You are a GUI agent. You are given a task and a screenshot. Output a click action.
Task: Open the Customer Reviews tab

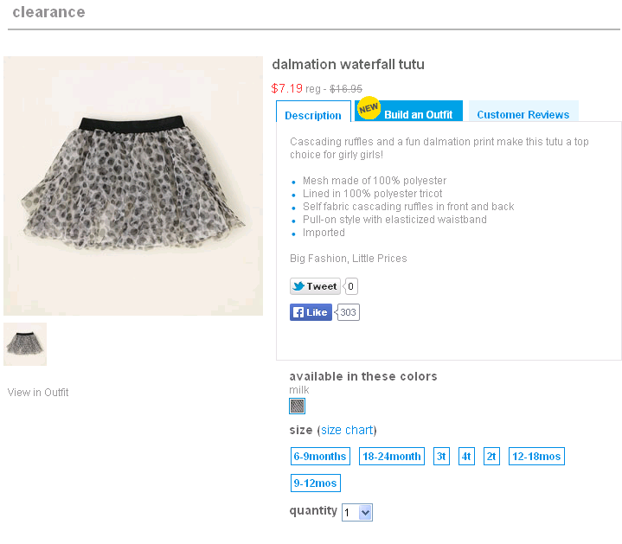point(523,114)
